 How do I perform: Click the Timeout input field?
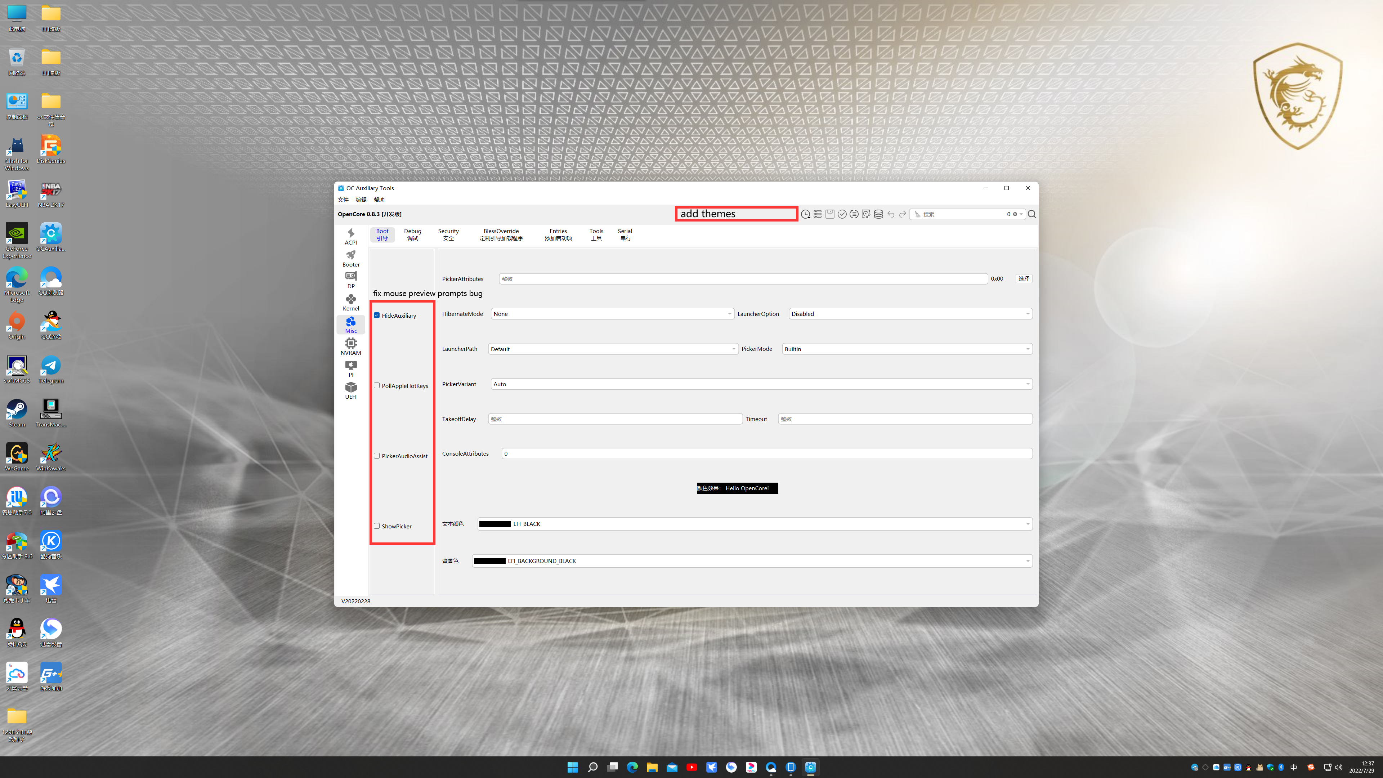pyautogui.click(x=905, y=419)
